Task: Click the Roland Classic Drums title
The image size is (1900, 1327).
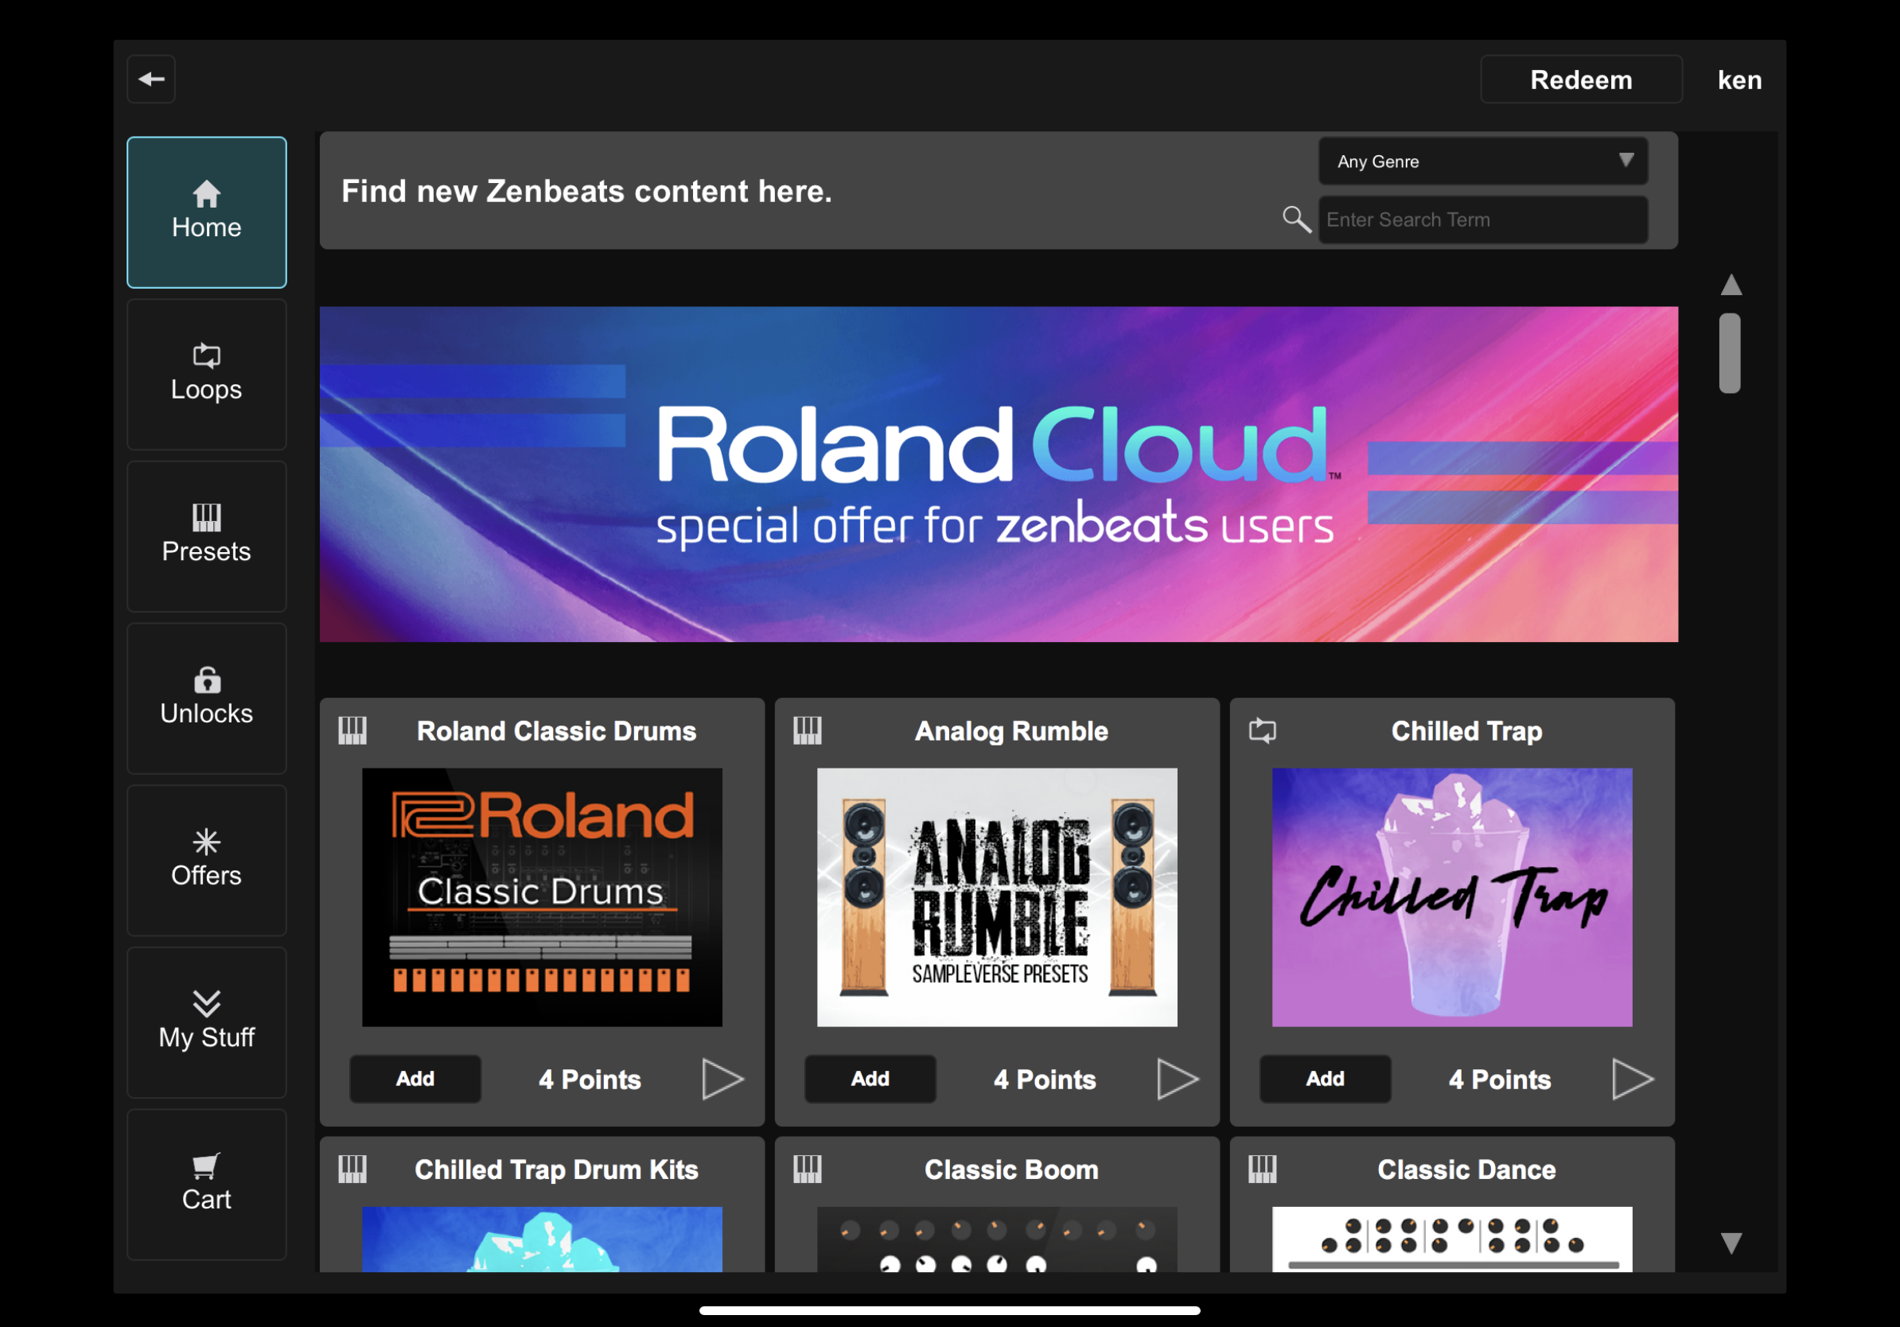Action: coord(557,731)
